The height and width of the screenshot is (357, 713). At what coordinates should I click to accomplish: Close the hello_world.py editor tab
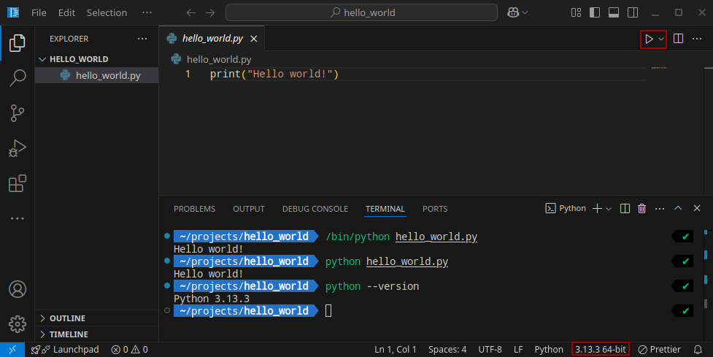[254, 39]
